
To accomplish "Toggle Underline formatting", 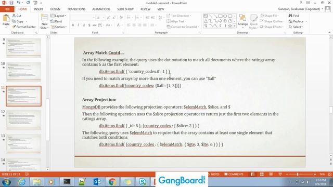I will click(x=84, y=25).
